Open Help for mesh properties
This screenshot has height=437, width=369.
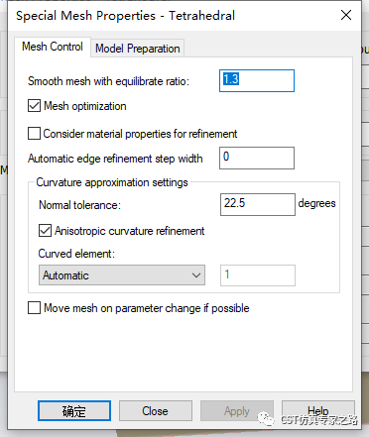[318, 410]
